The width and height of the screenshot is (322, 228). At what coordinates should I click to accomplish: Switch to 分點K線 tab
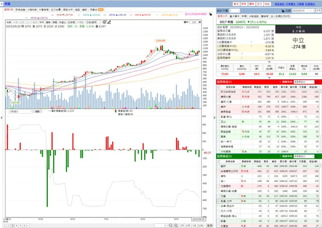tap(32, 10)
